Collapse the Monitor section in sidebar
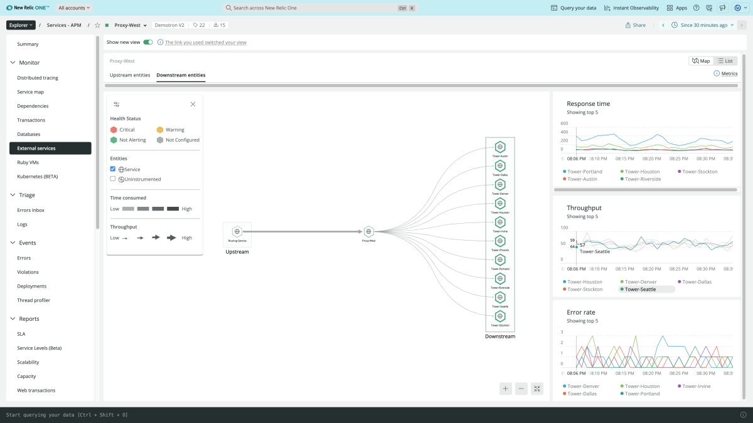Image resolution: width=753 pixels, height=423 pixels. [x=14, y=63]
